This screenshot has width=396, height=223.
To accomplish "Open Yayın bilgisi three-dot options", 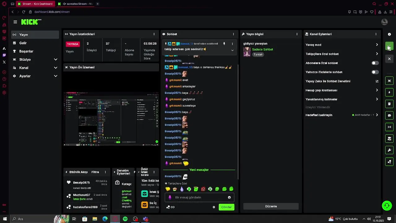I will pyautogui.click(x=297, y=34).
